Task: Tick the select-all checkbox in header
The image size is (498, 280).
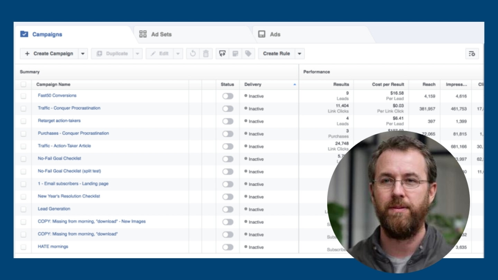Action: 23,84
